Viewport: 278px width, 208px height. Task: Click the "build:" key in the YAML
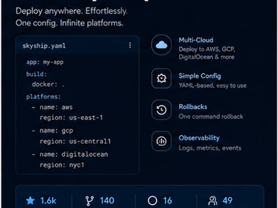click(x=36, y=74)
